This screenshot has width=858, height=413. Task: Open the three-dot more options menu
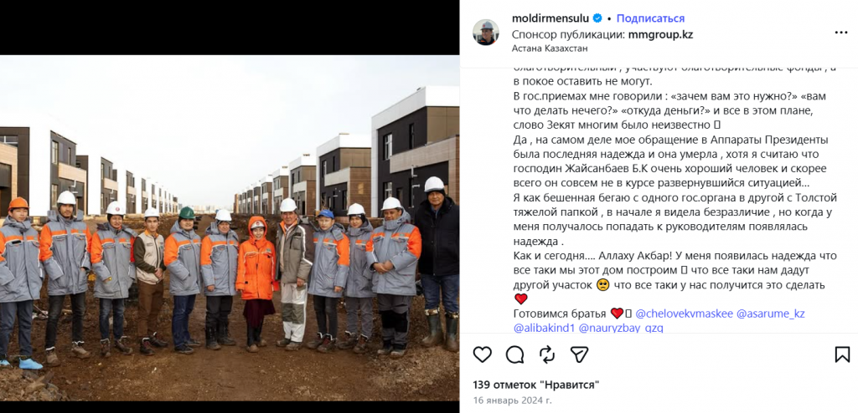[841, 33]
